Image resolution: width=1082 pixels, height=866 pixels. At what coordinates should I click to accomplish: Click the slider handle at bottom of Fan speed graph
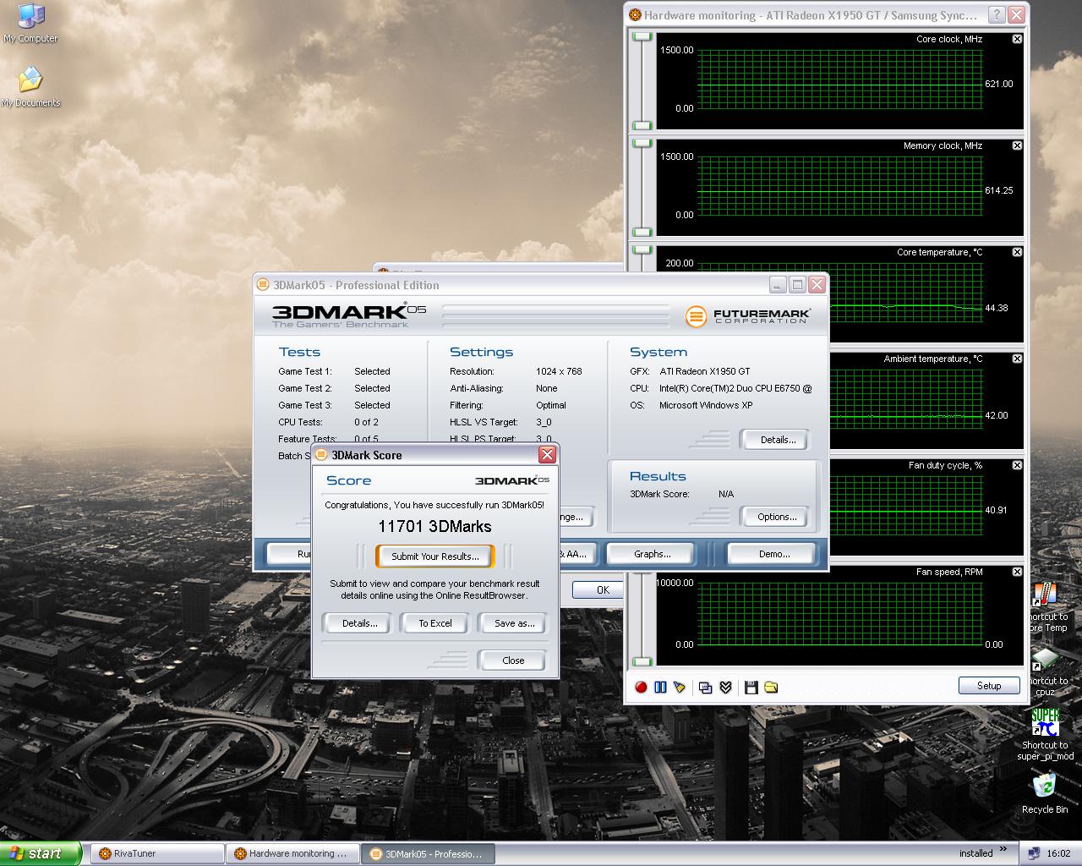coord(643,662)
